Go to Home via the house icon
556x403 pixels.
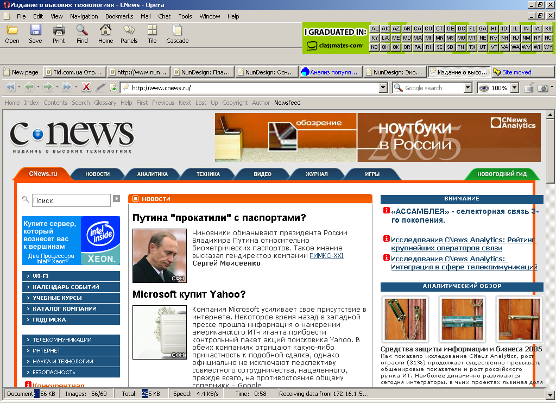point(106,30)
